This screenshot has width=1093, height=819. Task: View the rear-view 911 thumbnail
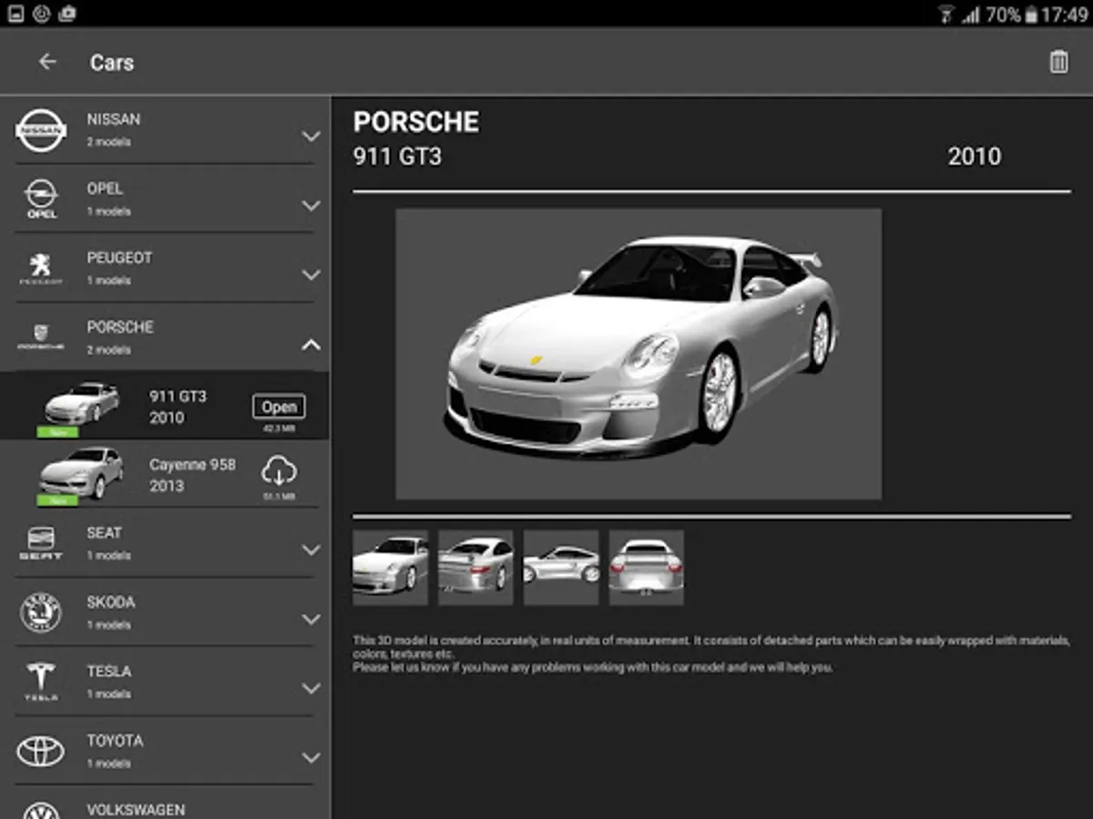[x=647, y=568]
